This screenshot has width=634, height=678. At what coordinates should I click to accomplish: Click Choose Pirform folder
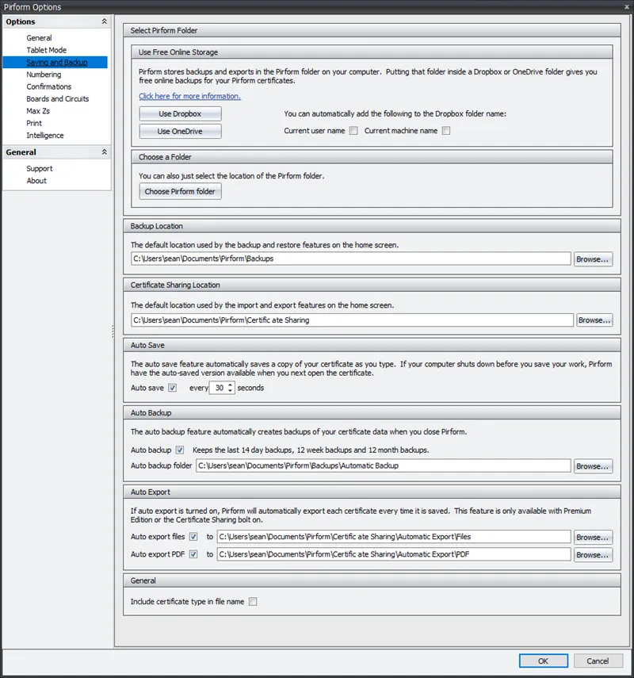coord(181,190)
